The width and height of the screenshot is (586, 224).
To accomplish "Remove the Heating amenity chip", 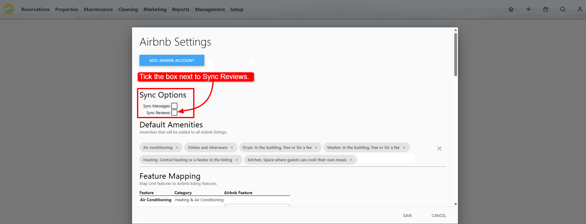I will click(237, 160).
